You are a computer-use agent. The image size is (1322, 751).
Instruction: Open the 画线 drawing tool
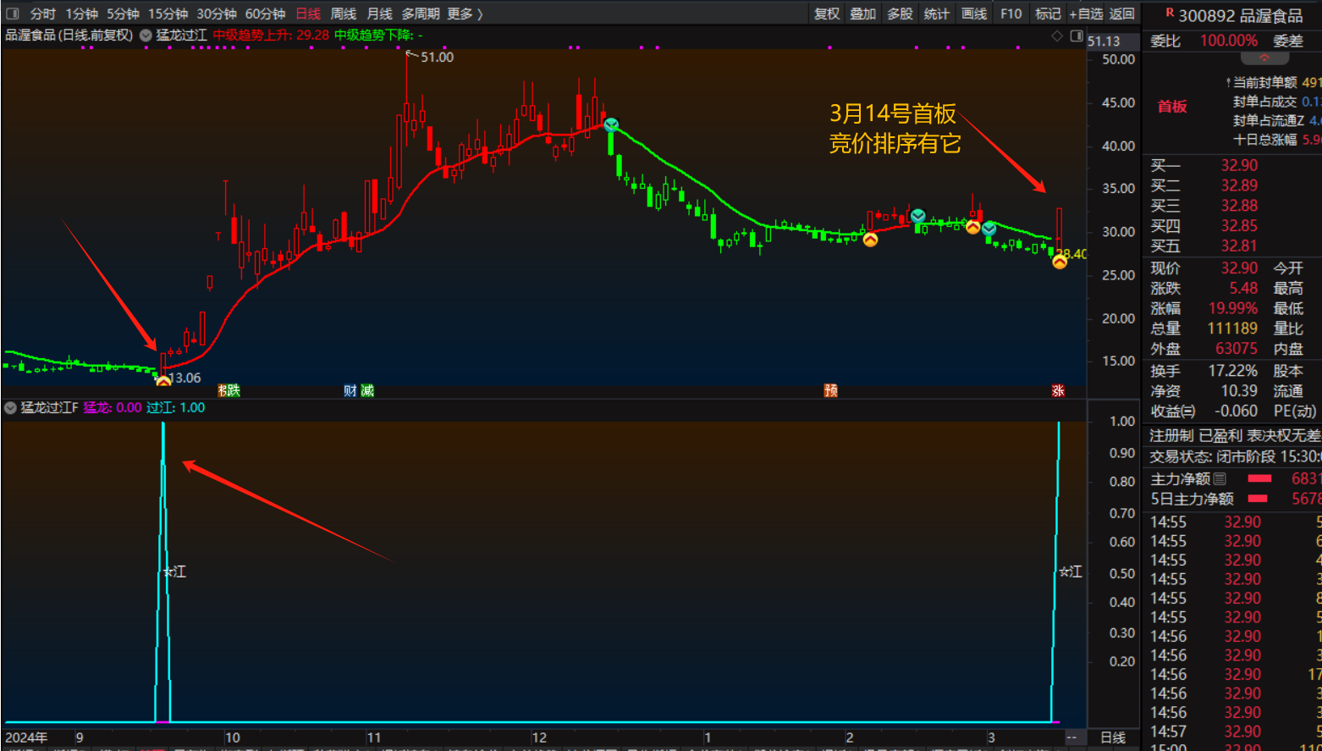coord(974,14)
